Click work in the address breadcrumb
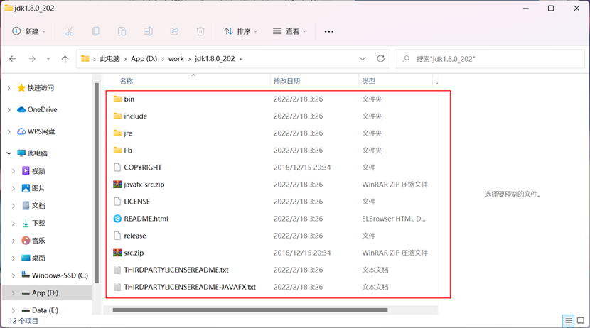590x328 pixels. click(x=176, y=59)
